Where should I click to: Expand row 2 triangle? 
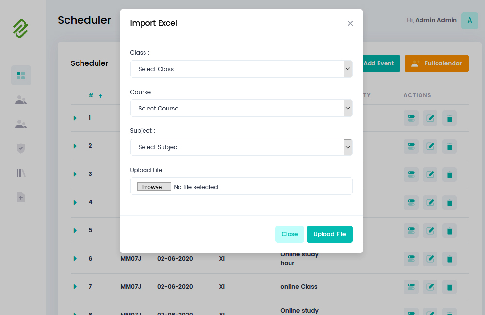click(x=75, y=146)
